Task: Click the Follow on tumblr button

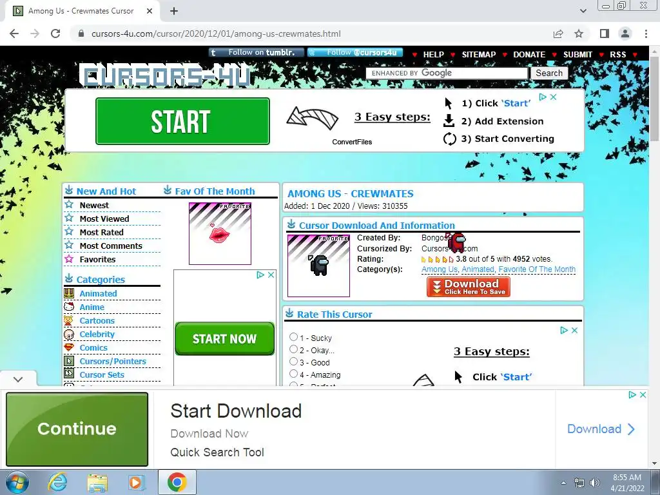Action: coord(257,53)
